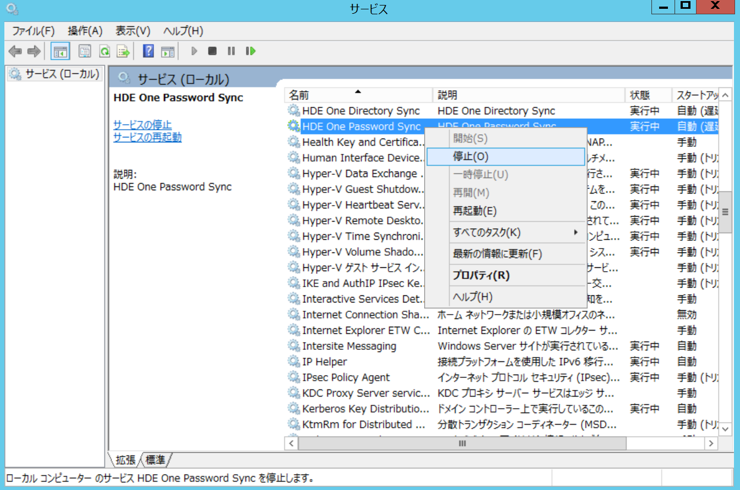
Task: Click the サービスの再起動 link
Action: (147, 137)
